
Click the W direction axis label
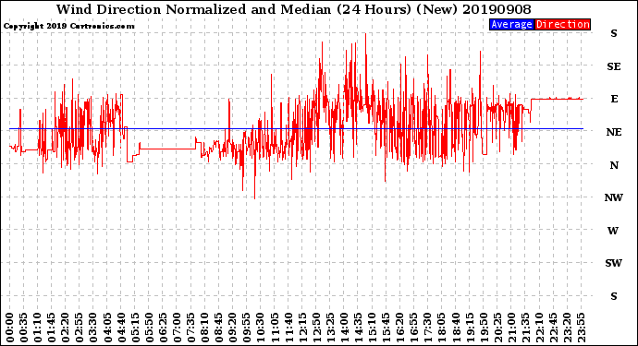point(613,231)
